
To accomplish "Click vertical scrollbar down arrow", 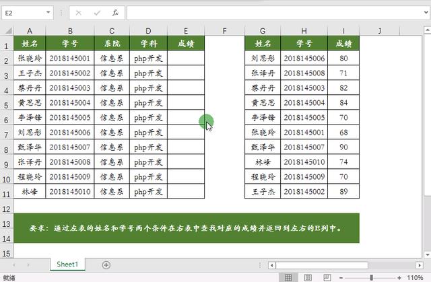I will pyautogui.click(x=428, y=254).
